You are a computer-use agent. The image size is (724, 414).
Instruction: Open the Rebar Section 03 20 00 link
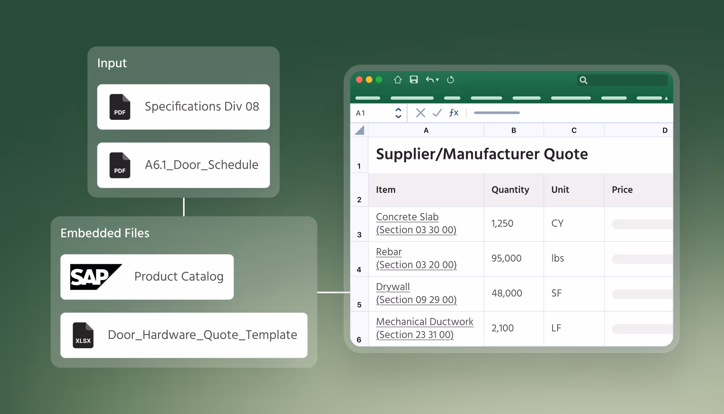(416, 258)
